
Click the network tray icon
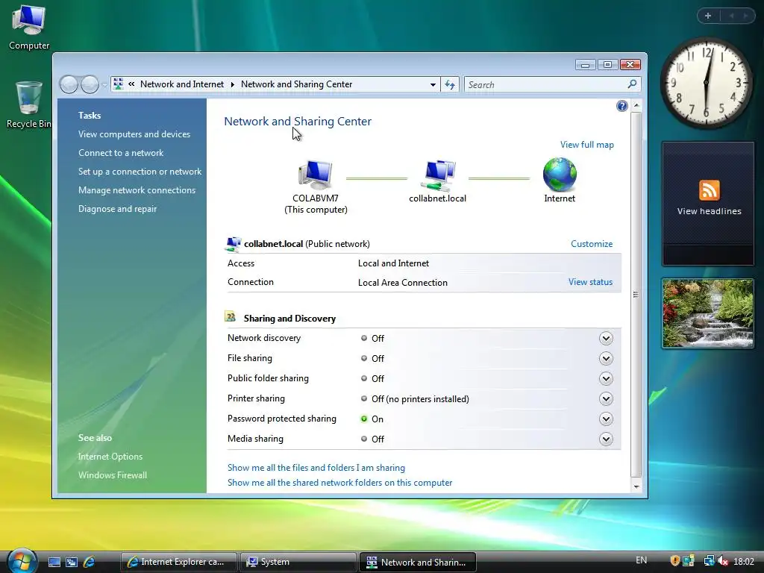click(x=709, y=561)
